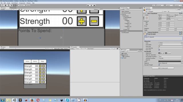Viewport: 183px width, 102px height.
Task: Open Rect Transform gear settings icon
Action: pos(182,14)
